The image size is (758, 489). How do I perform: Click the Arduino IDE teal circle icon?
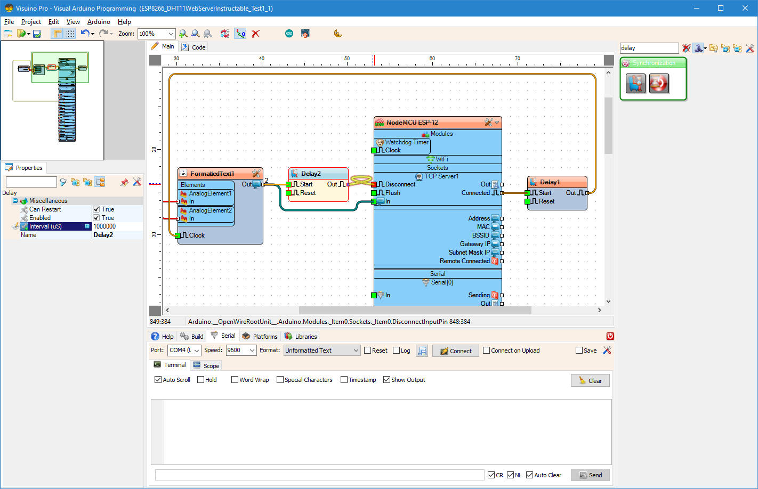pyautogui.click(x=289, y=34)
